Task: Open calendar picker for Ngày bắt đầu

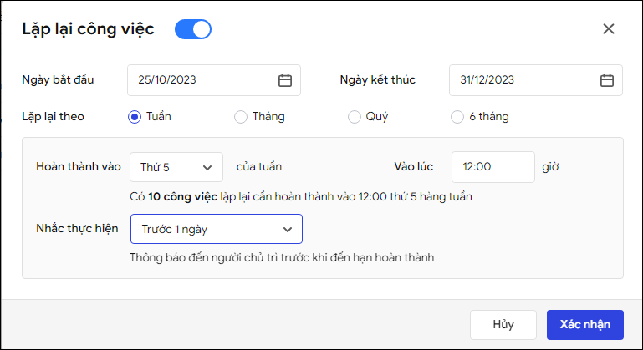Action: 285,80
